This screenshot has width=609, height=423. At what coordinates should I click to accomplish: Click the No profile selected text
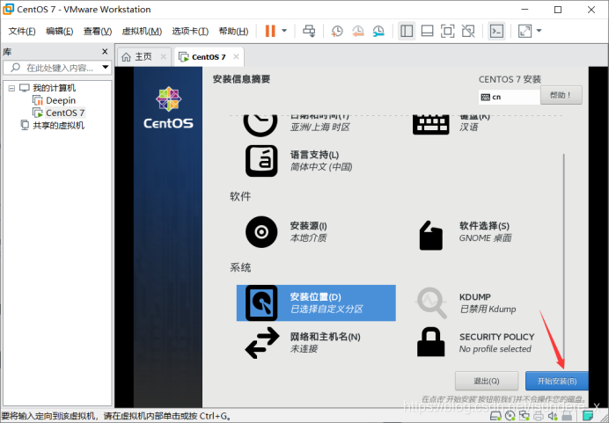pyautogui.click(x=495, y=349)
